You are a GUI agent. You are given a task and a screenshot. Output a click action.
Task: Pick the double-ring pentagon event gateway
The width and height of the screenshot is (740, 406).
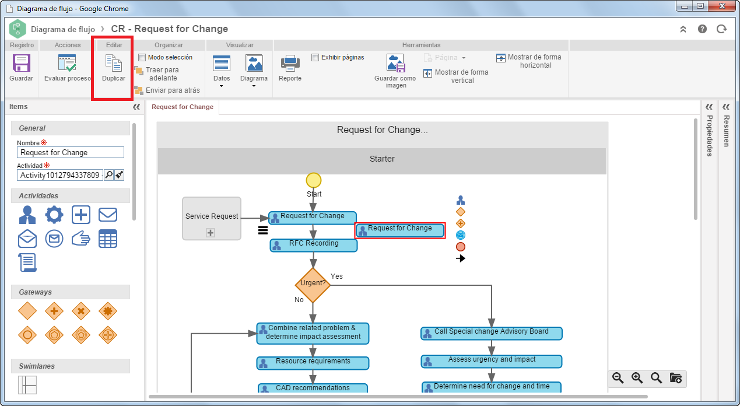click(x=81, y=335)
